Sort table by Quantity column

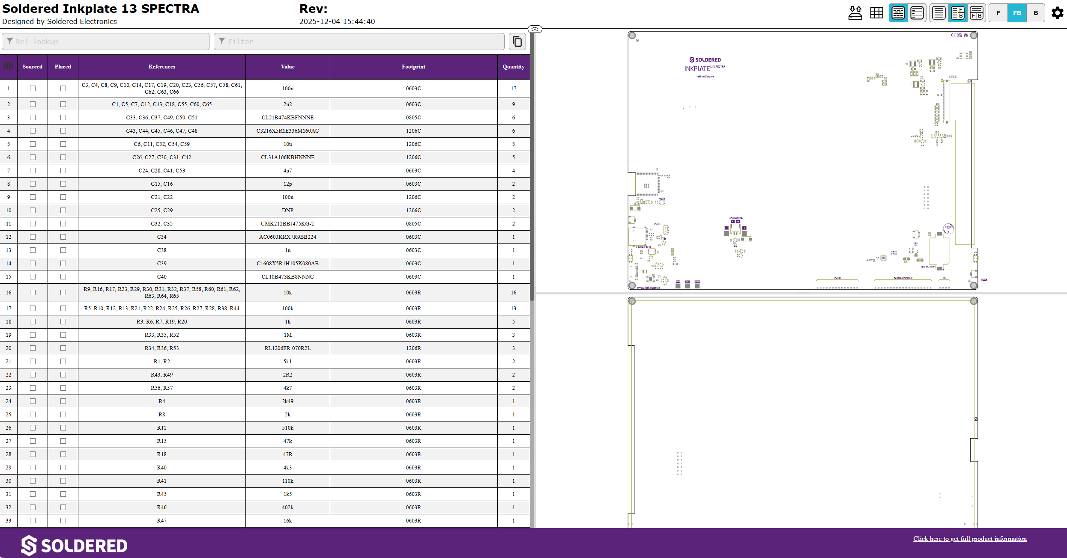tap(514, 67)
